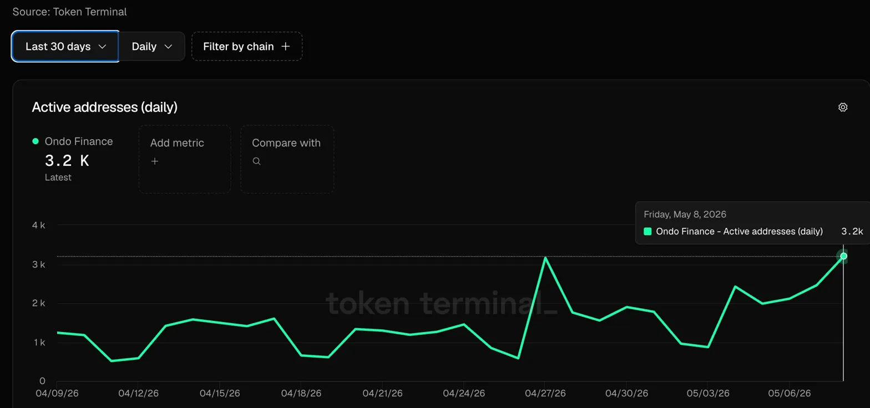The width and height of the screenshot is (870, 408).
Task: Click the 04/21/26 x-axis date label
Action: 383,393
